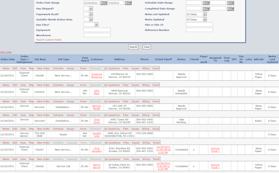The width and height of the screenshot is (279, 173).
Task: Focus the Reference Number field
Action: pos(199,30)
